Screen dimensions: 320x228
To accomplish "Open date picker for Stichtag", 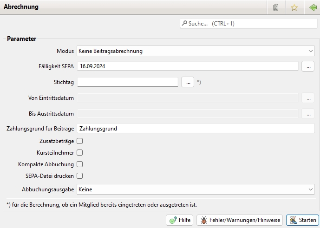I will (187, 82).
